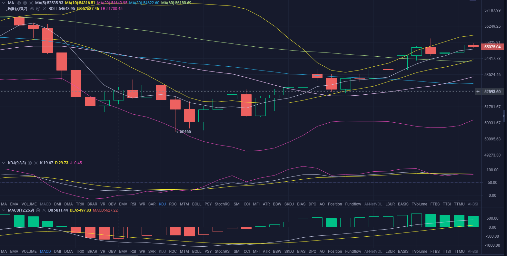Select FTBS tab in bottom indicator bar
This screenshot has width=507, height=256.
[435, 251]
